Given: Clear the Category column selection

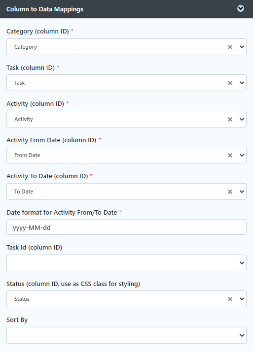Looking at the screenshot, I should click(x=230, y=47).
